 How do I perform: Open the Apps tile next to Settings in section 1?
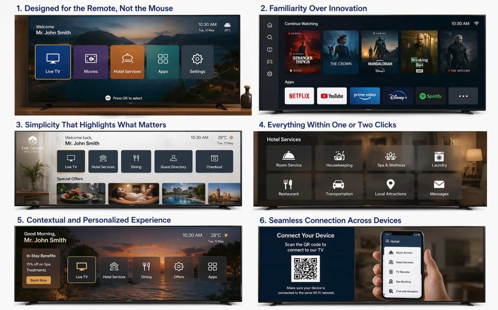click(163, 62)
